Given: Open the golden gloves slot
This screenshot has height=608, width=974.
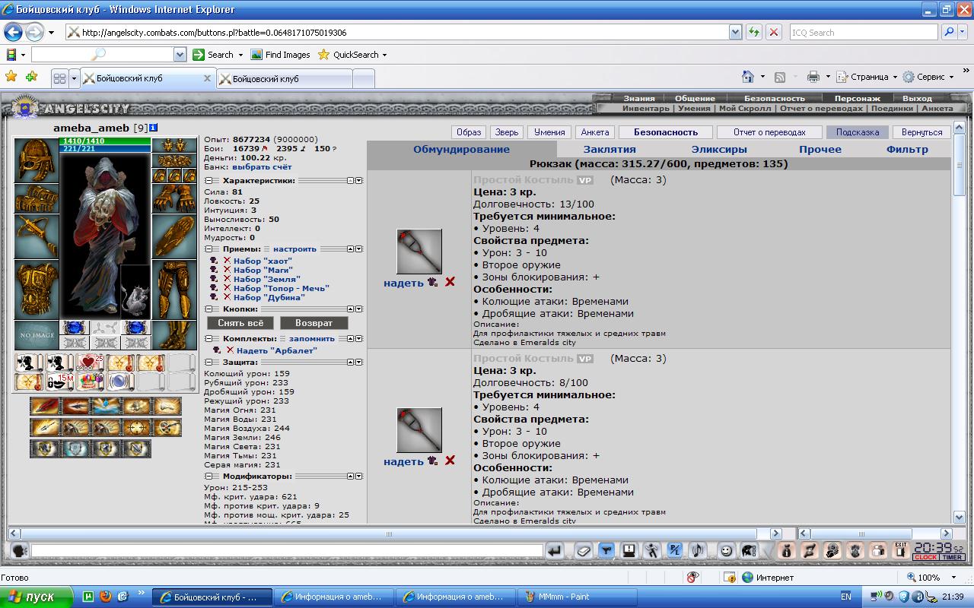Looking at the screenshot, I should [x=174, y=198].
